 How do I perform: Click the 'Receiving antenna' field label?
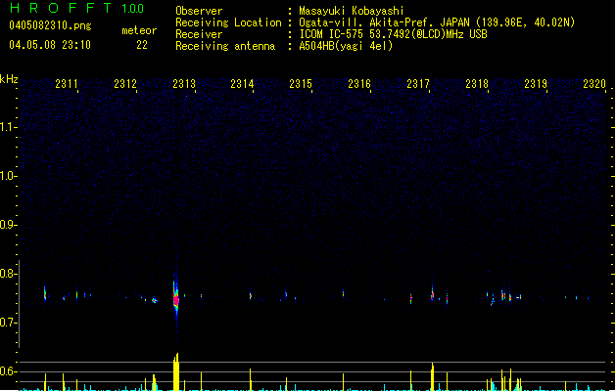point(225,46)
